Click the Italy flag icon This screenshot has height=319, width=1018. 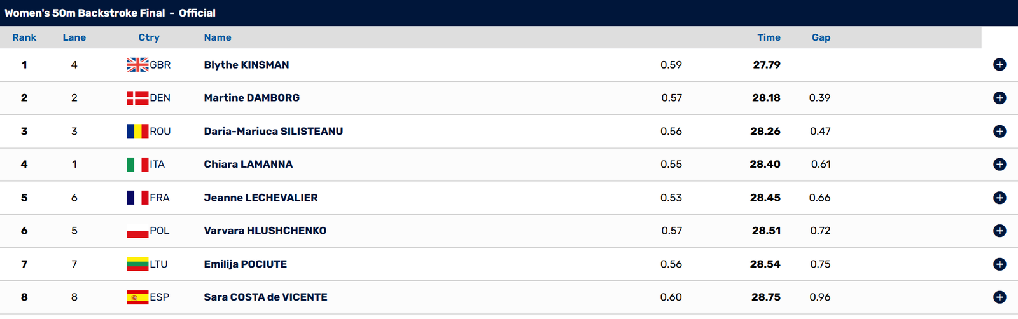click(137, 165)
